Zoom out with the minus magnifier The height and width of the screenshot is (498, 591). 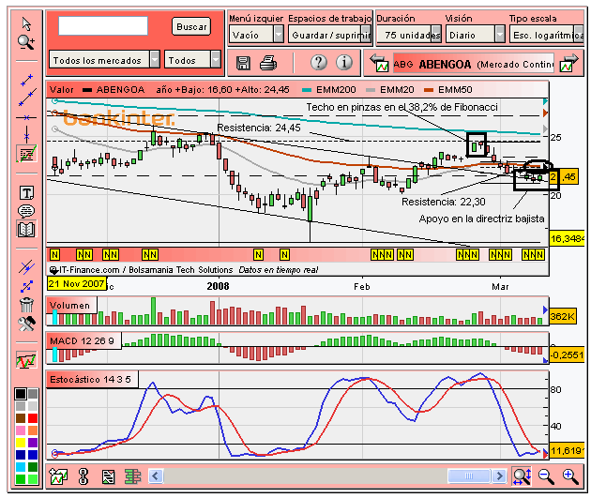[x=546, y=476]
